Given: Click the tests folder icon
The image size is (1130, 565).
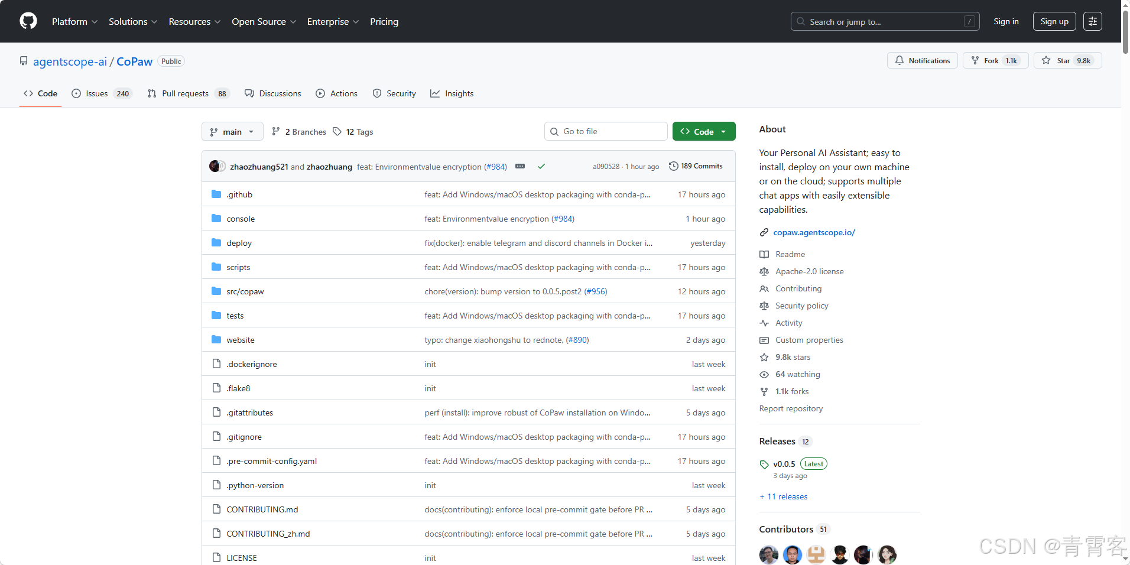Looking at the screenshot, I should point(216,316).
